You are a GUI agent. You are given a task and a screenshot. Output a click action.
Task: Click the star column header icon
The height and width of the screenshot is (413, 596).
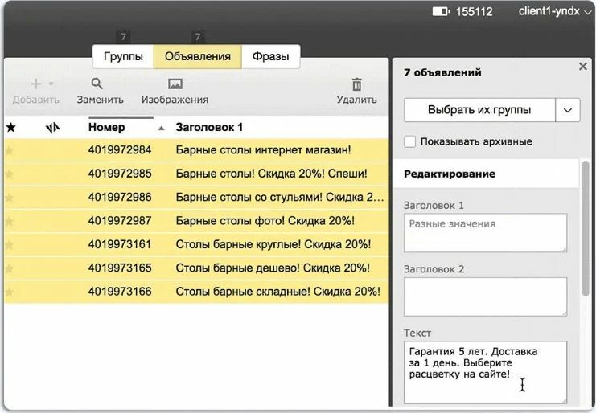(11, 127)
